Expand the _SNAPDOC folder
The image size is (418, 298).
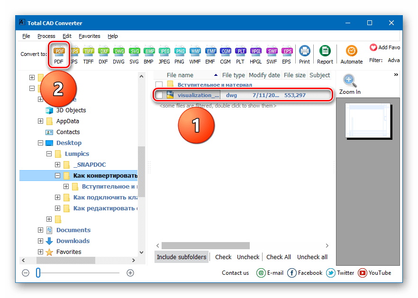pyautogui.click(x=57, y=165)
